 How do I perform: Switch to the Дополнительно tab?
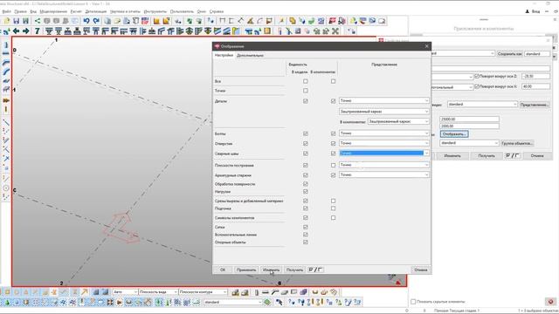(251, 55)
